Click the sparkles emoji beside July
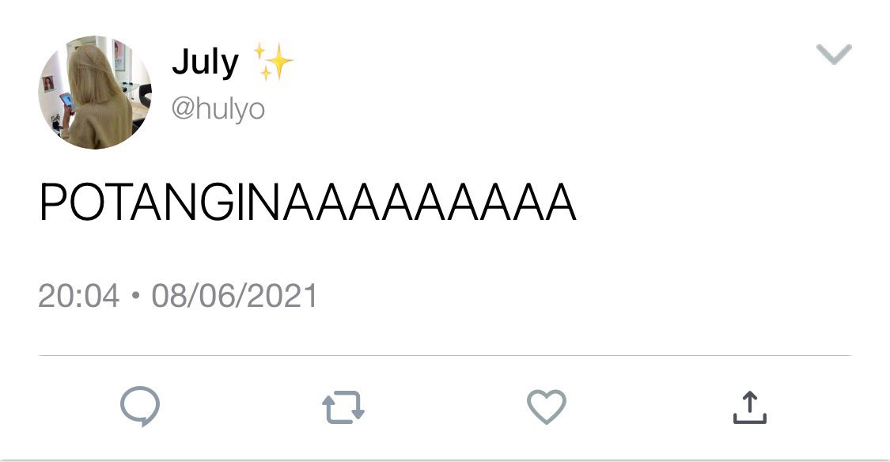This screenshot has width=890, height=462. click(x=273, y=61)
